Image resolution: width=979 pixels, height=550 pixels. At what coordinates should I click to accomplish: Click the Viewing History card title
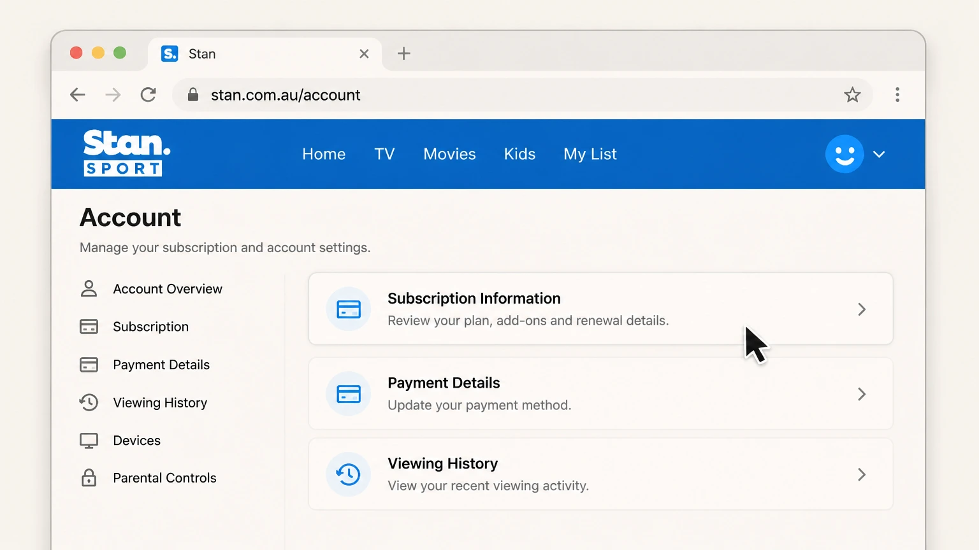pyautogui.click(x=442, y=463)
